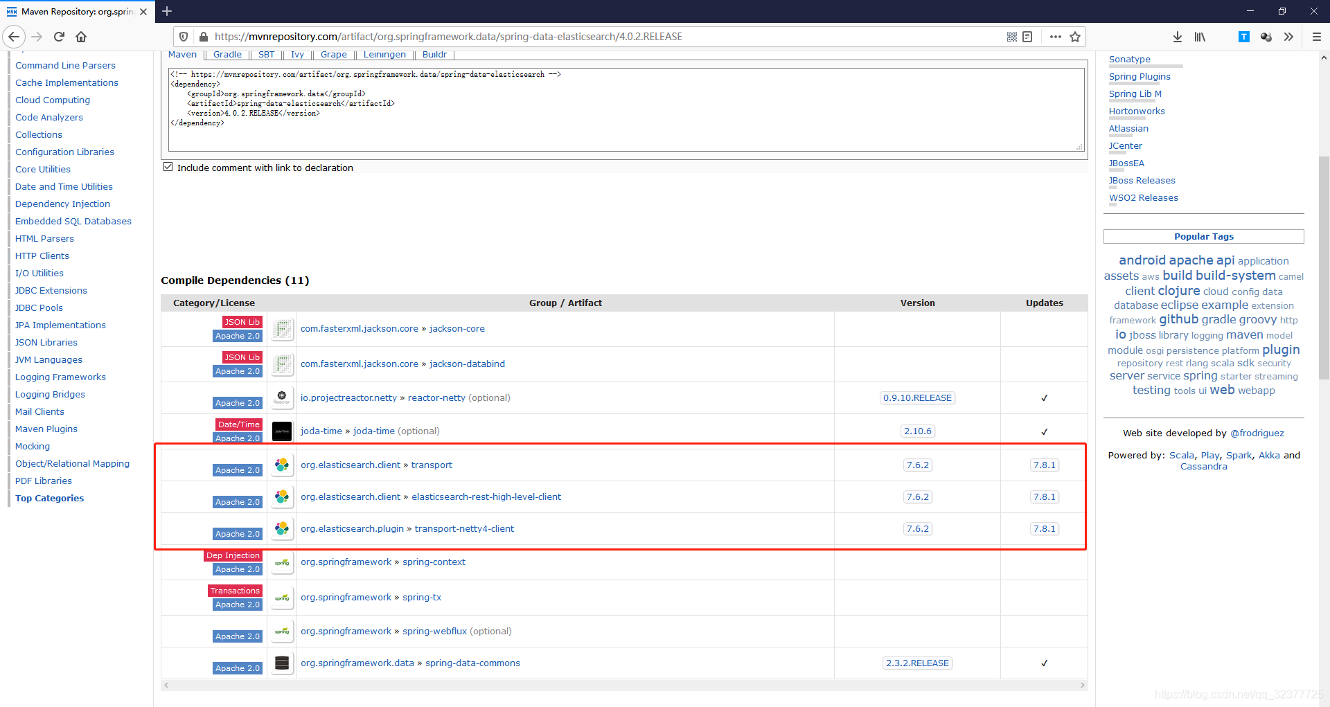The image size is (1330, 707).
Task: Open the JCenter repository link
Action: 1126,145
